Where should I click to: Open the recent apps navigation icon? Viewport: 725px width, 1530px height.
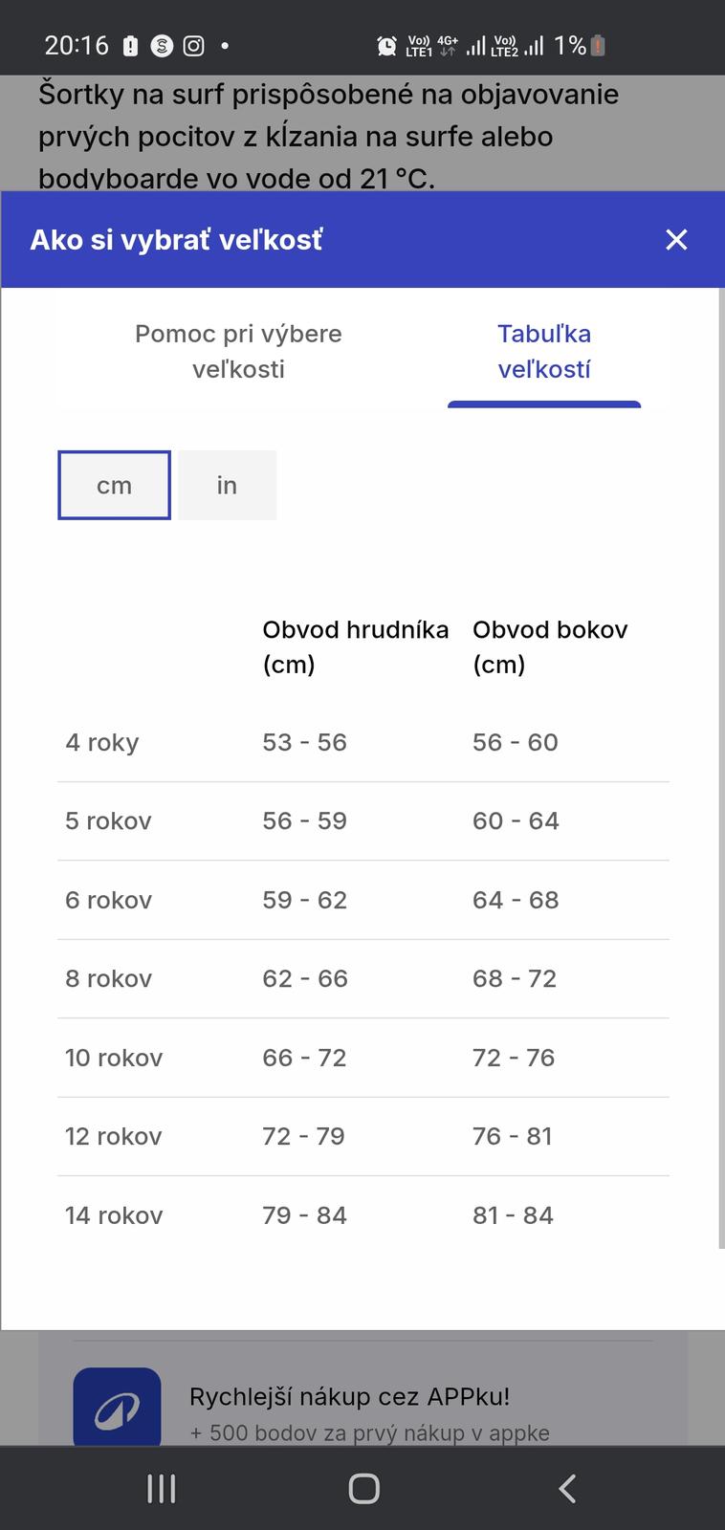pyautogui.click(x=161, y=1488)
